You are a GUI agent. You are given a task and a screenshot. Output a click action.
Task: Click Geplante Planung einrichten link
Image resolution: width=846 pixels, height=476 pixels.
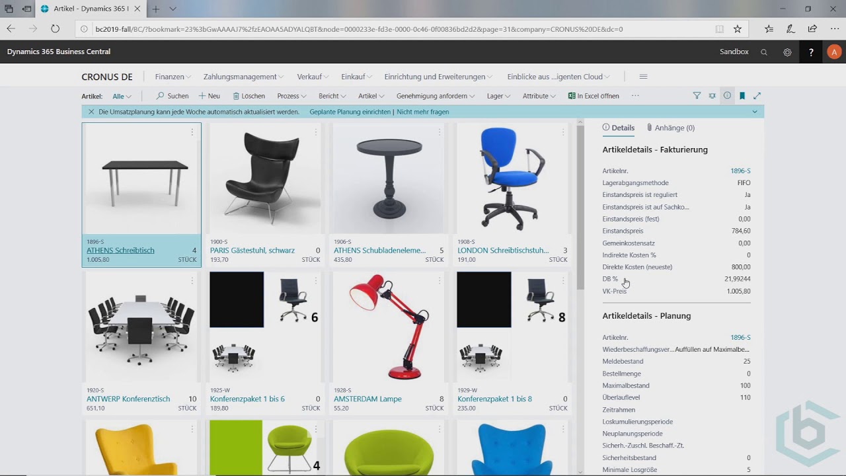(350, 112)
